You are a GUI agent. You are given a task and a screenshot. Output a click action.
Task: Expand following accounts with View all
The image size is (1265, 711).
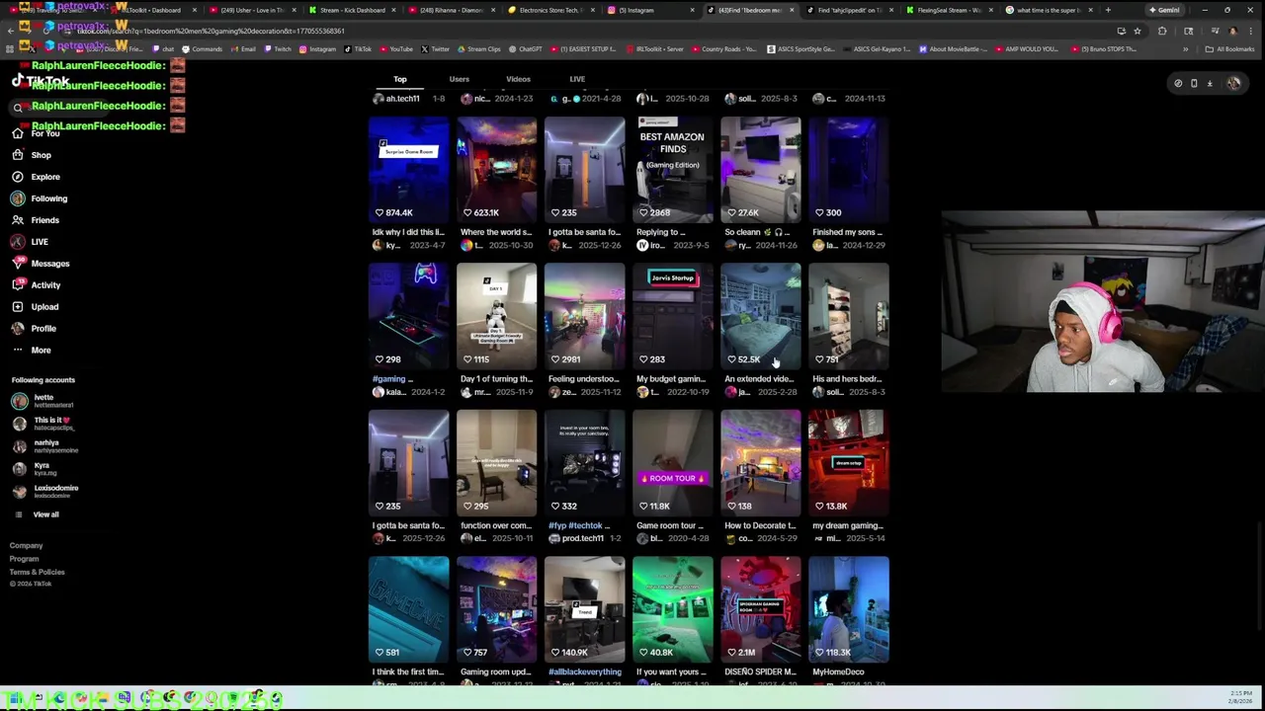[37, 514]
